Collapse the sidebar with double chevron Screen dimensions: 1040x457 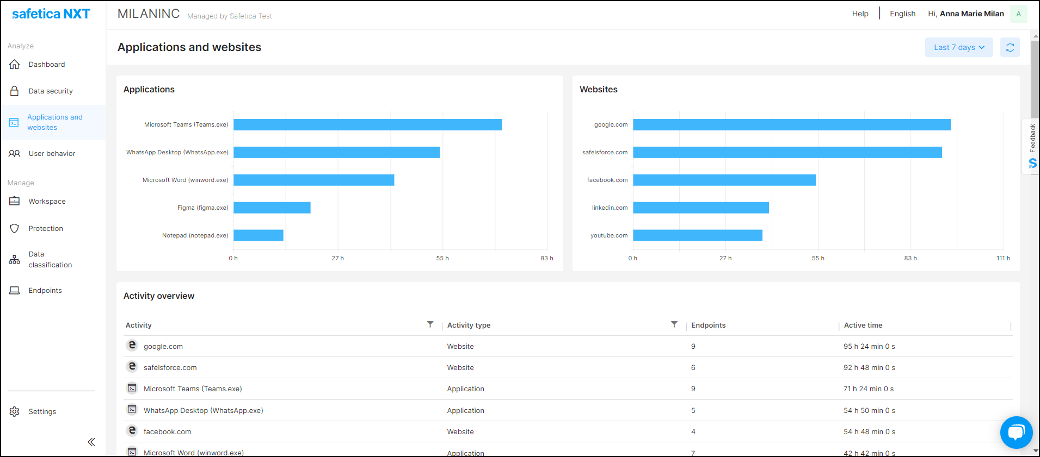(91, 442)
